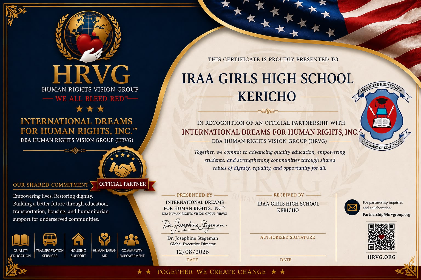Viewport: 421px width, 280px height.
Task: Click the envelope email icon
Action: pos(352,208)
